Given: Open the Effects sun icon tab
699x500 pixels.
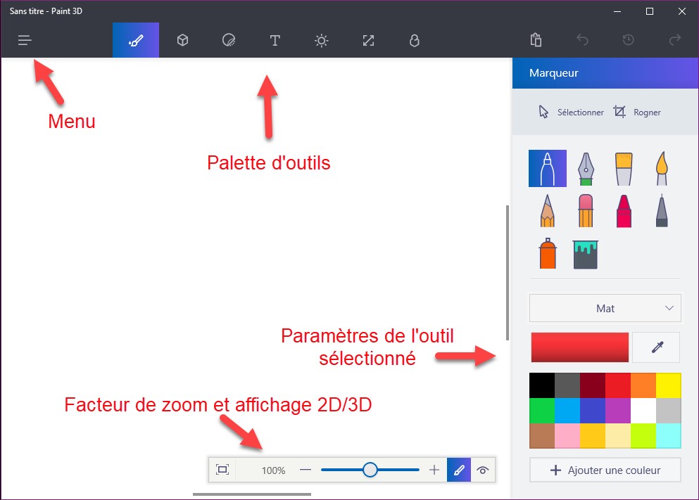Looking at the screenshot, I should 322,41.
